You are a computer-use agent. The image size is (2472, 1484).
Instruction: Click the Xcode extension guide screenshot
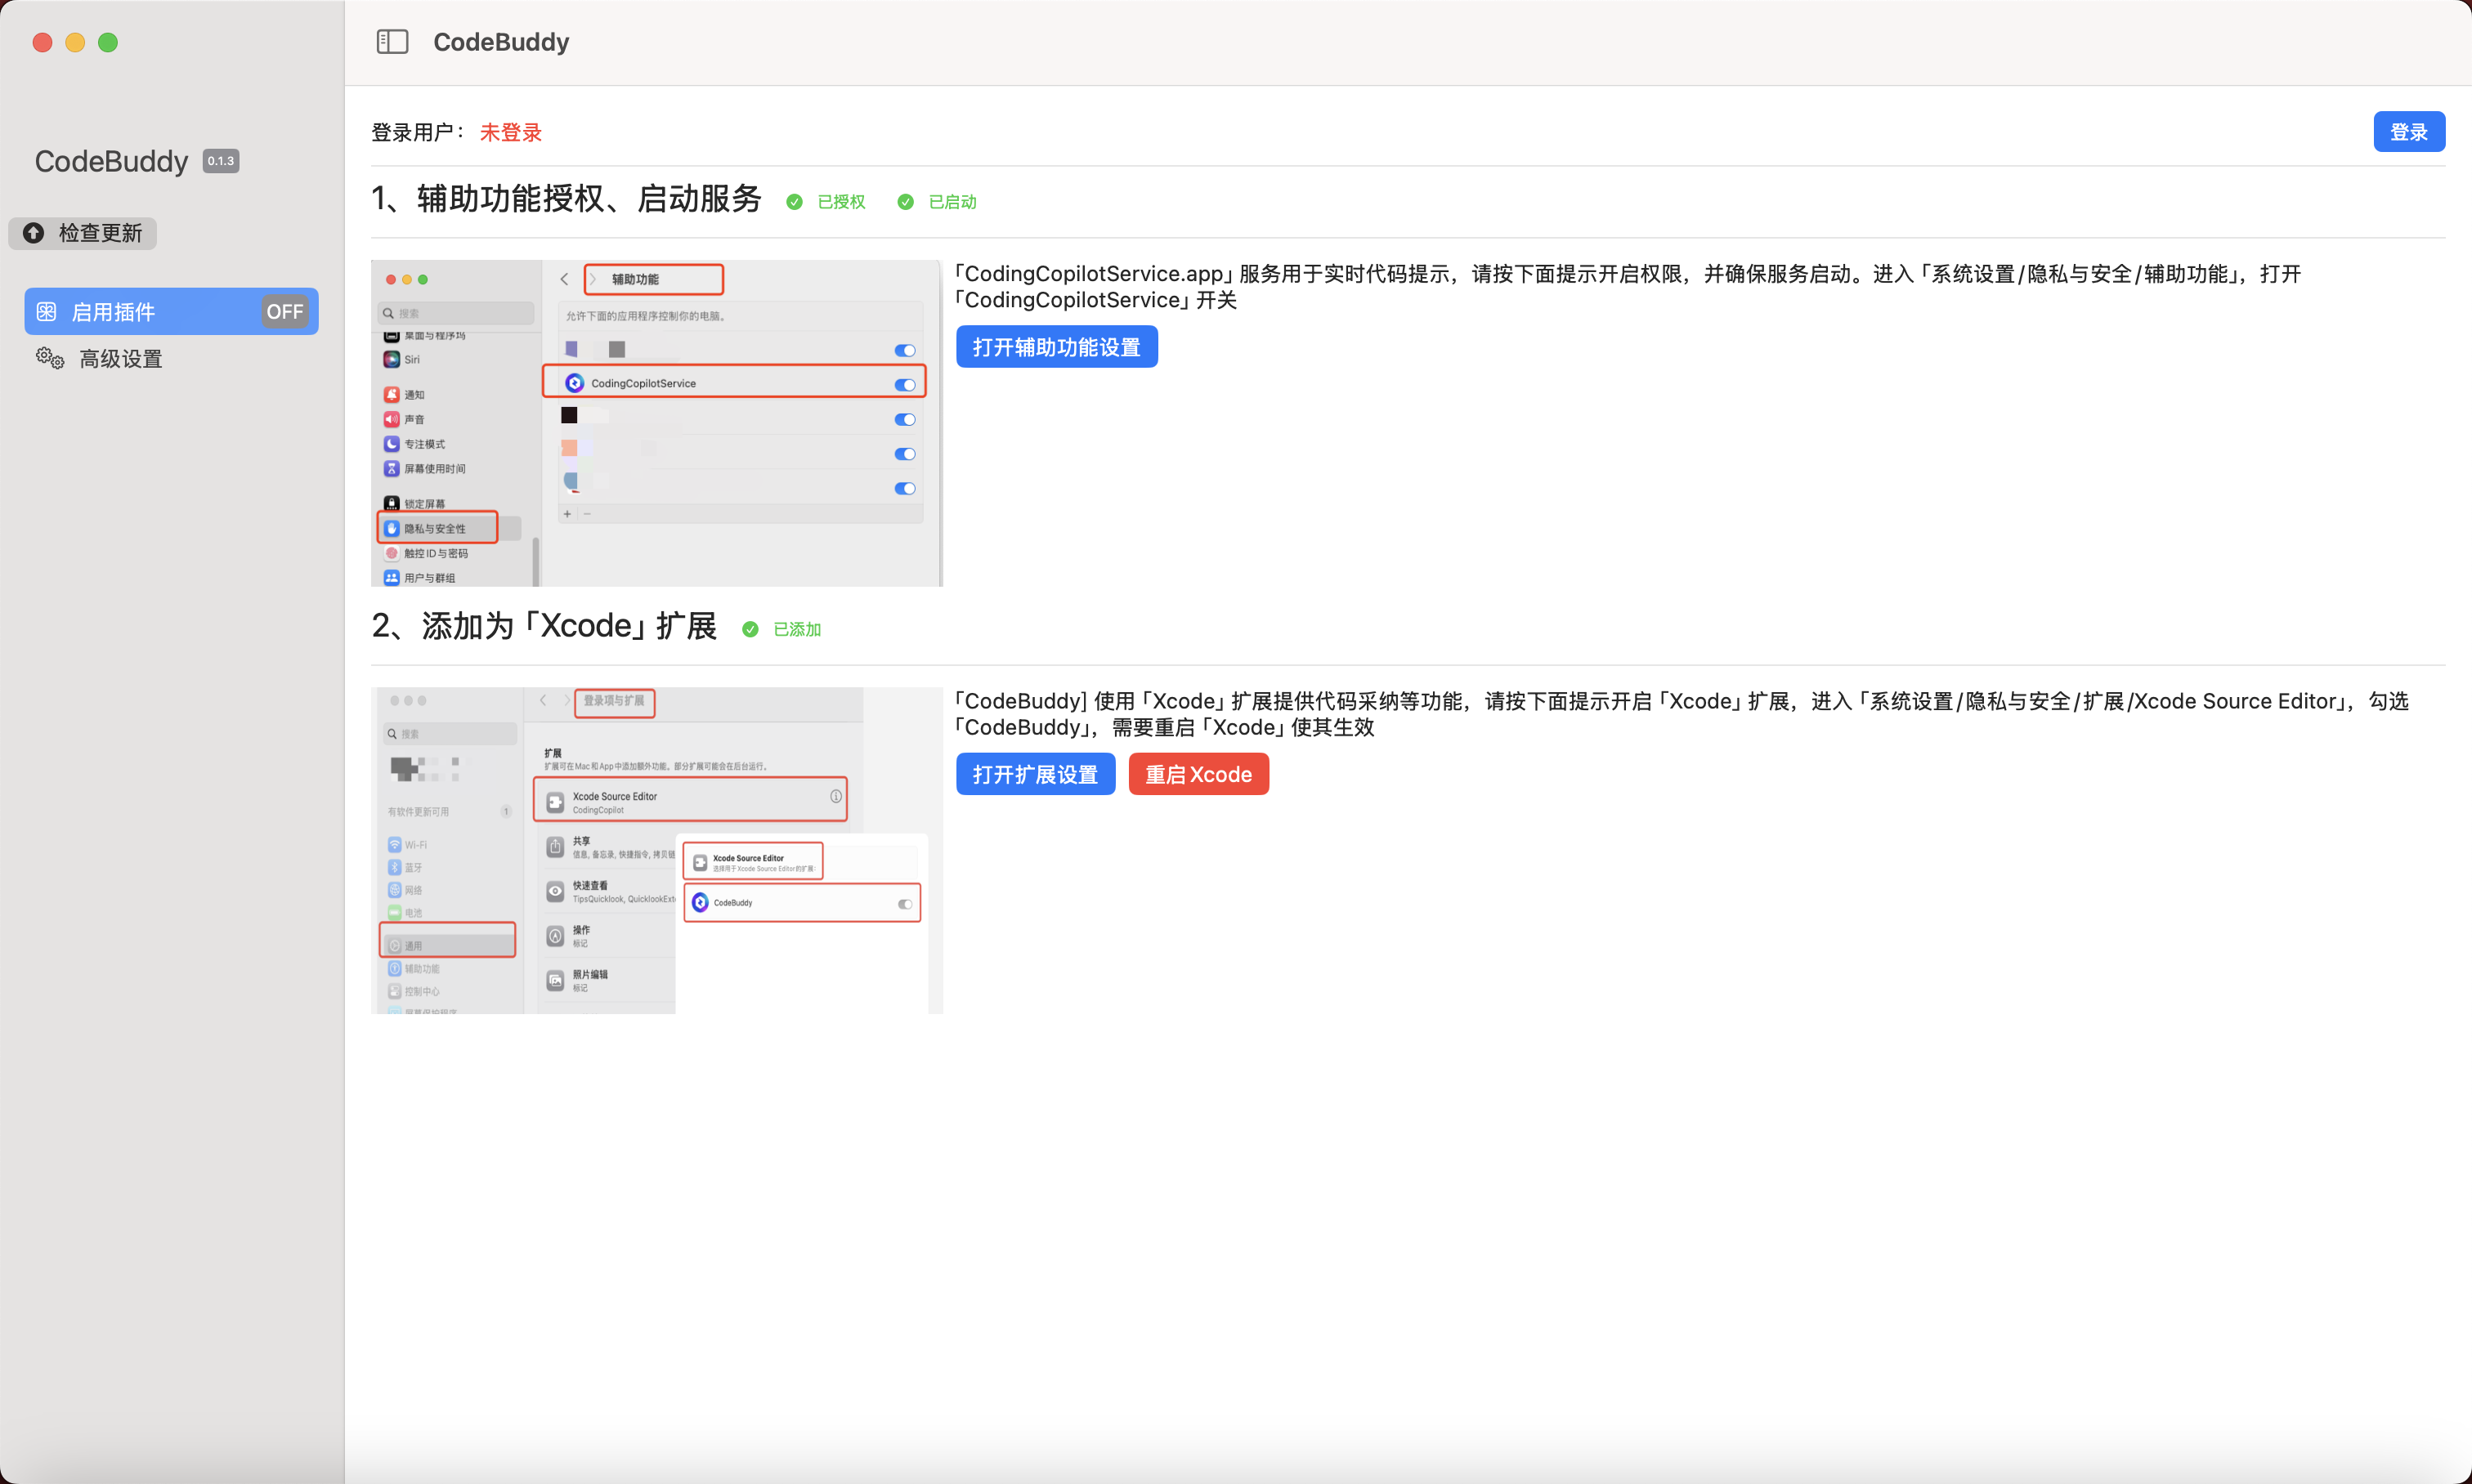pos(656,850)
